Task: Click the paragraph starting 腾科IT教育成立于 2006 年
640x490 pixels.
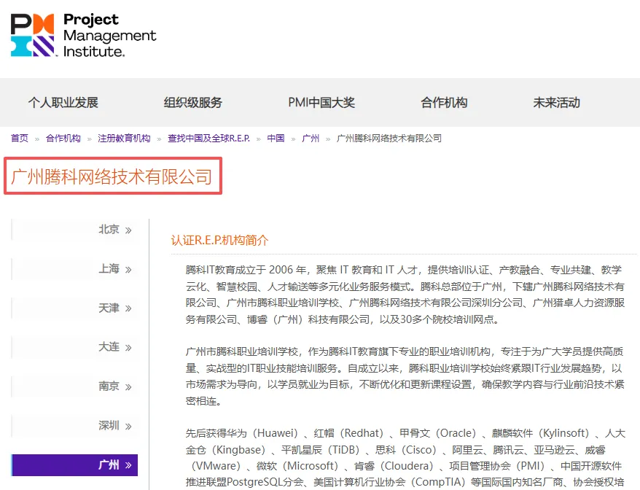Action: click(x=405, y=295)
